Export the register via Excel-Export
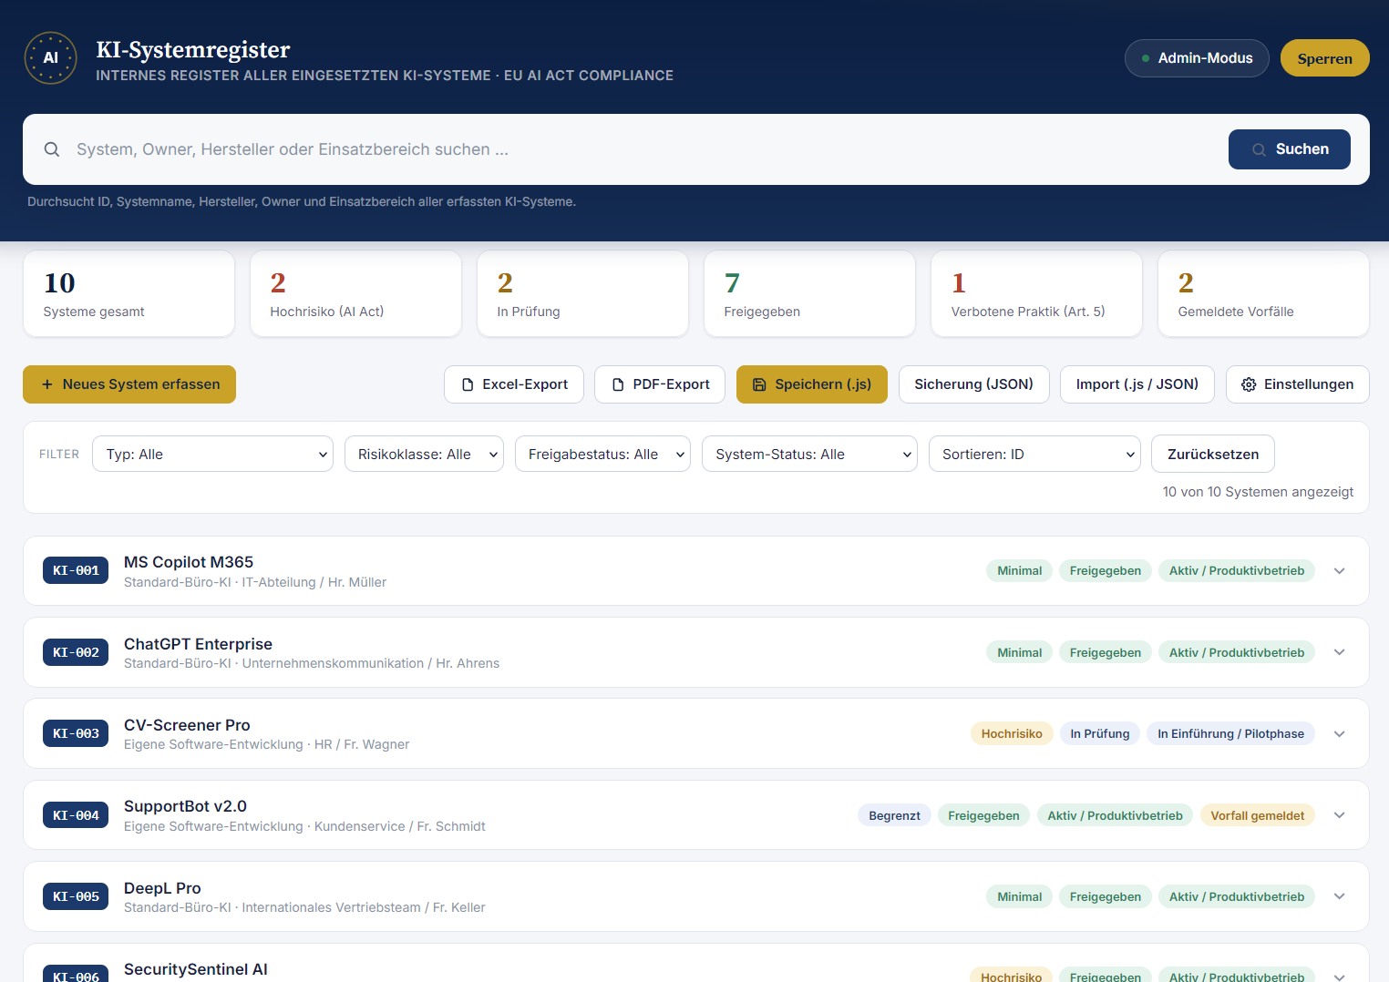The image size is (1389, 982). (x=514, y=384)
